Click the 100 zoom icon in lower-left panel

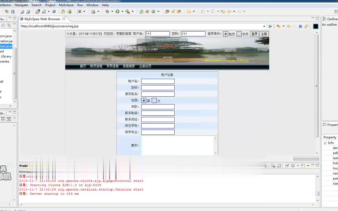(x=3, y=119)
